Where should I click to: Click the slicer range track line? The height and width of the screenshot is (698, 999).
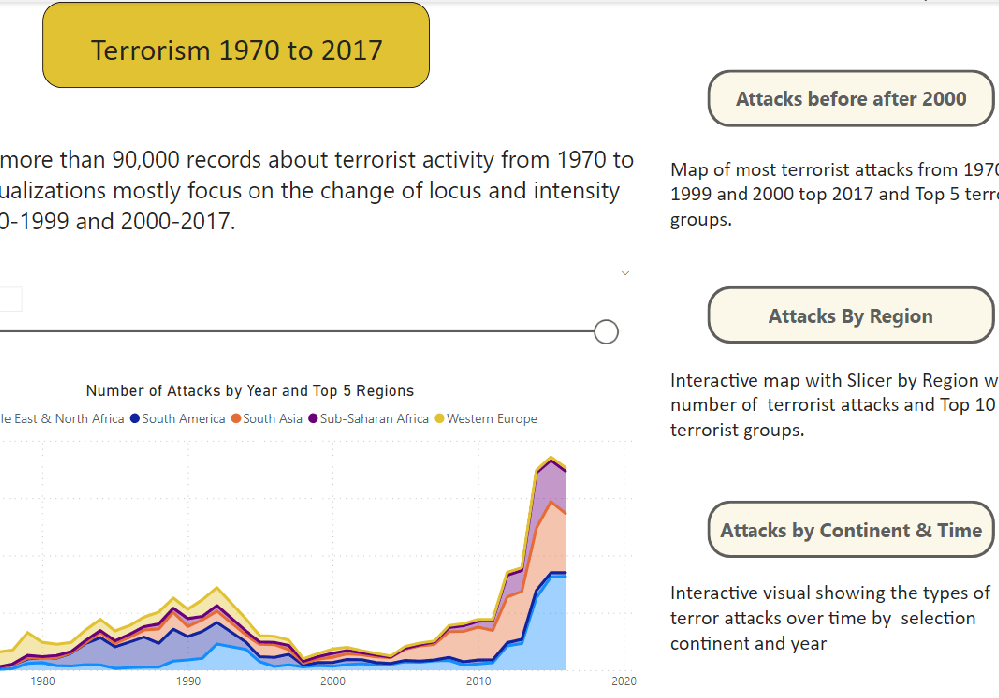point(296,331)
